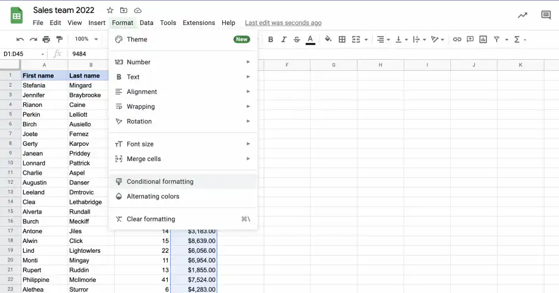Select row 17 header
This screenshot has width=559, height=293.
click(x=10, y=231)
